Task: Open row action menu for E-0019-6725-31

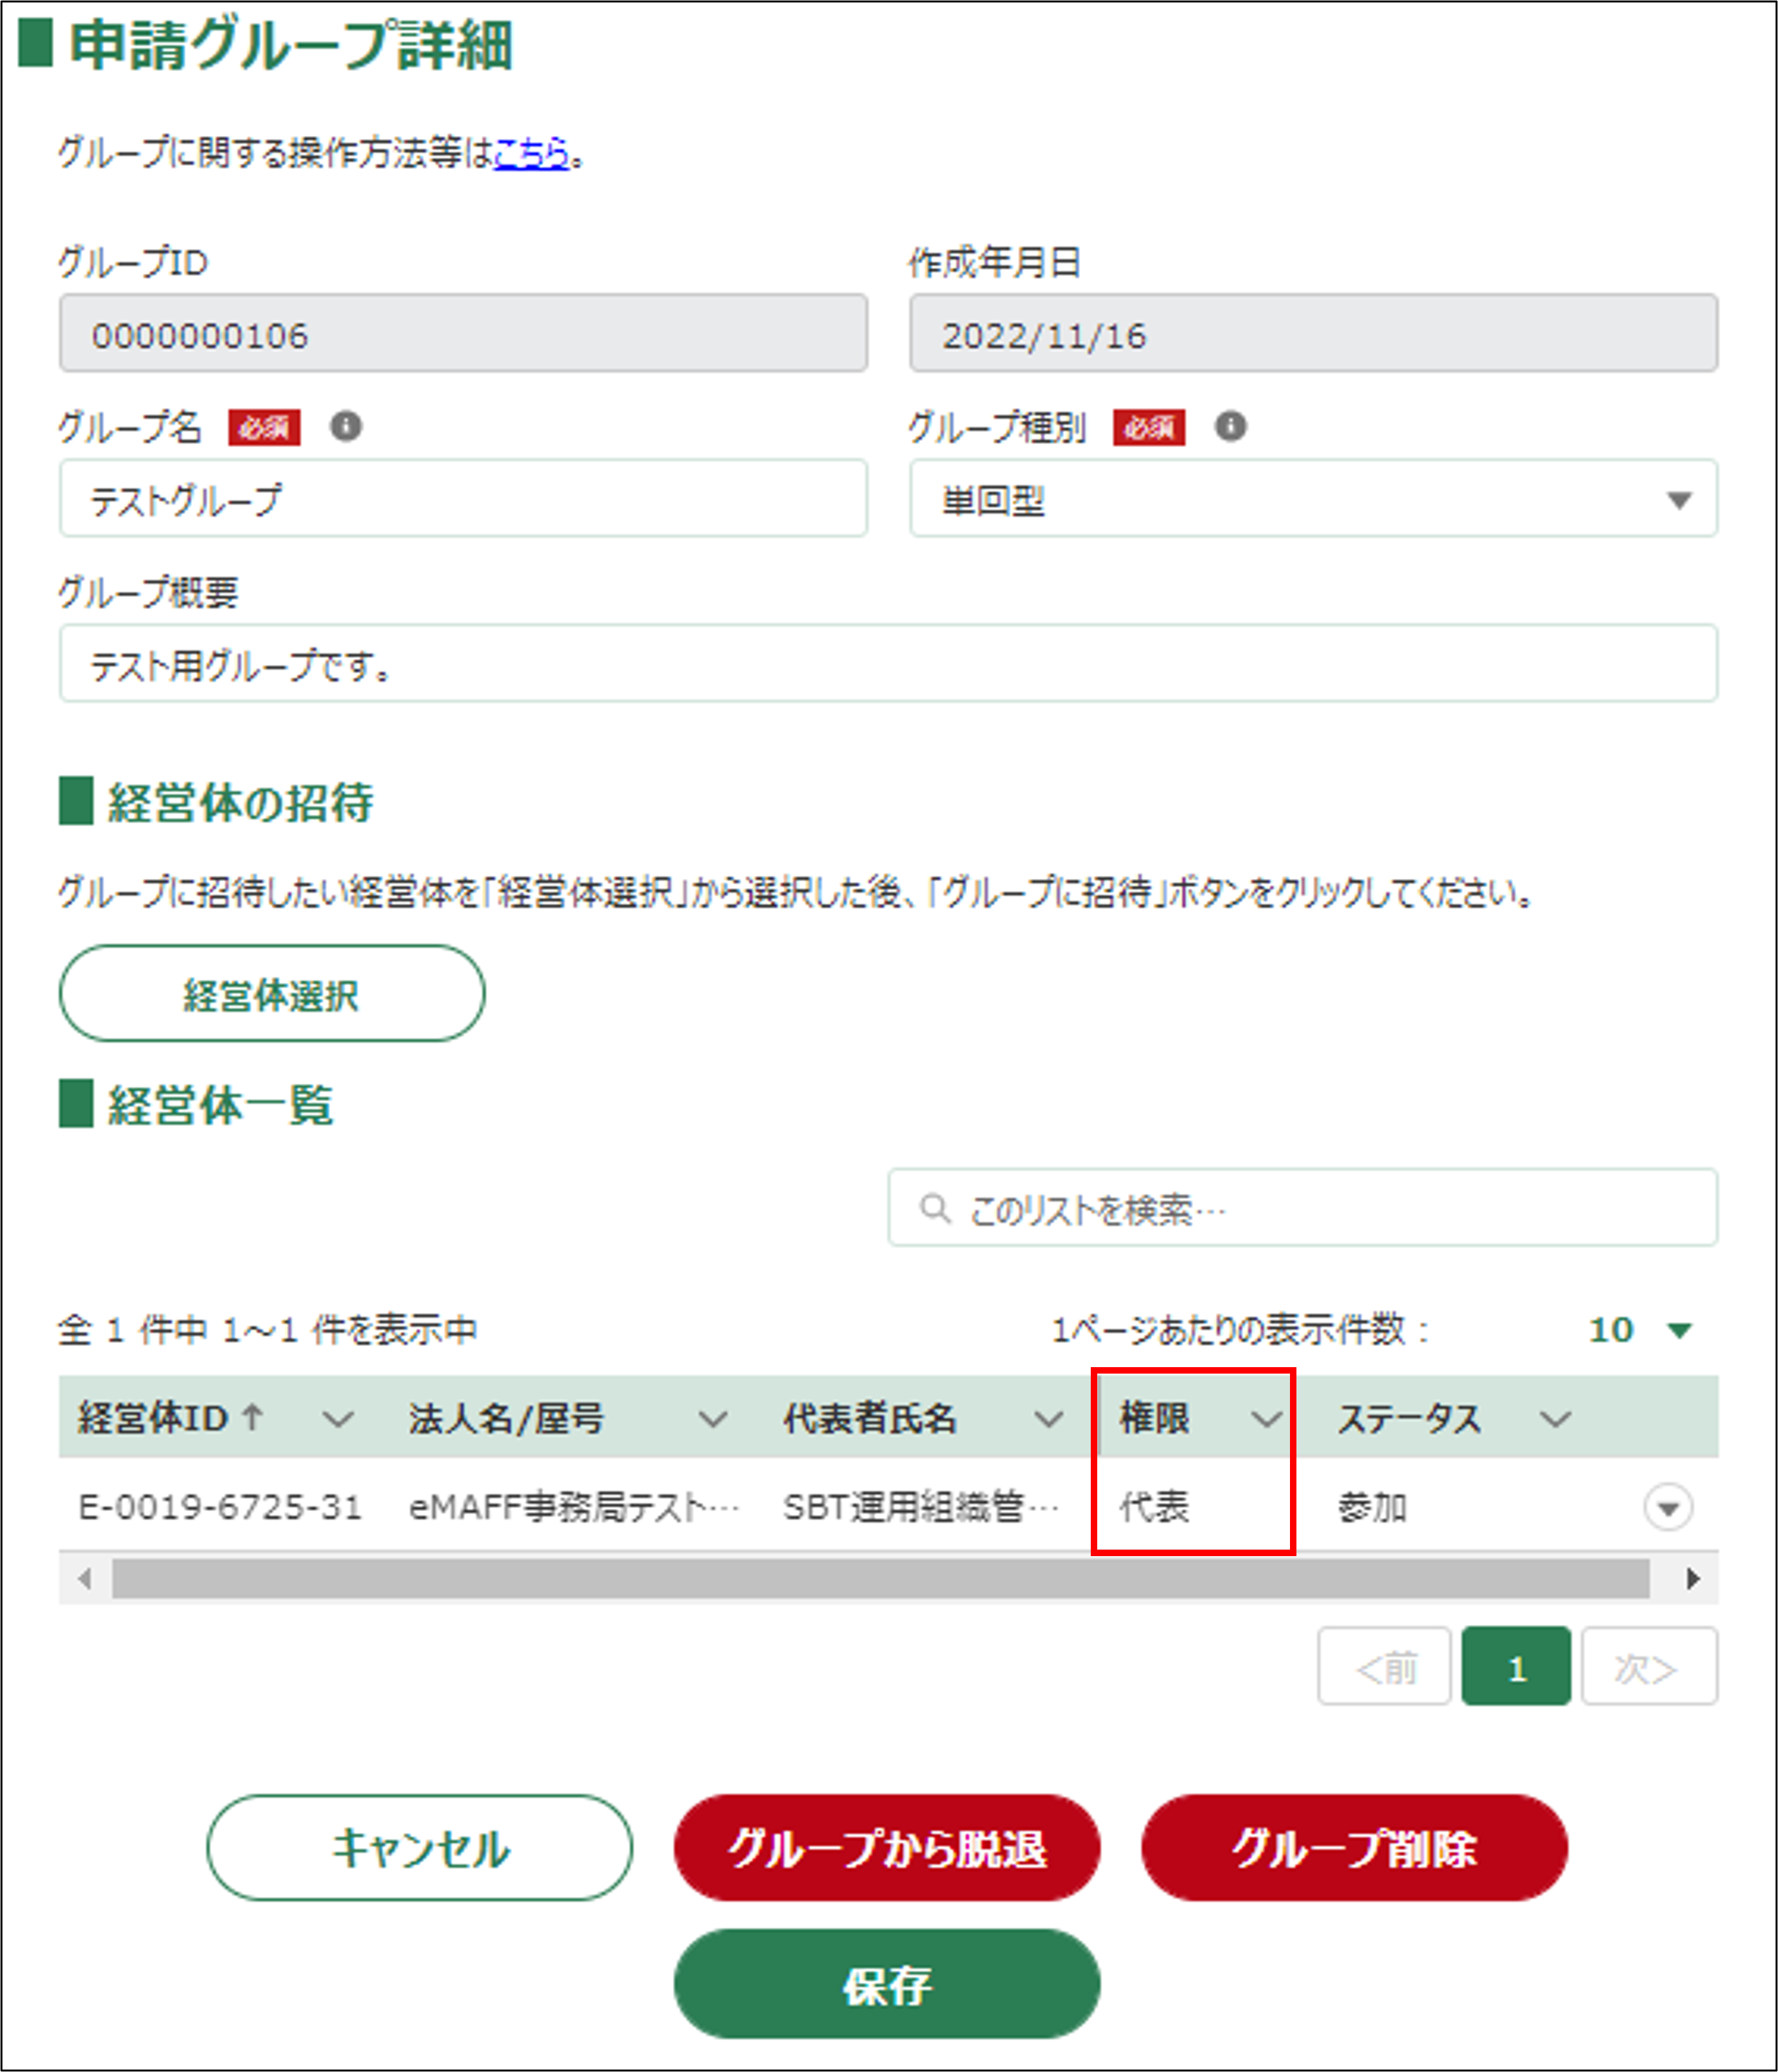Action: [x=1667, y=1507]
